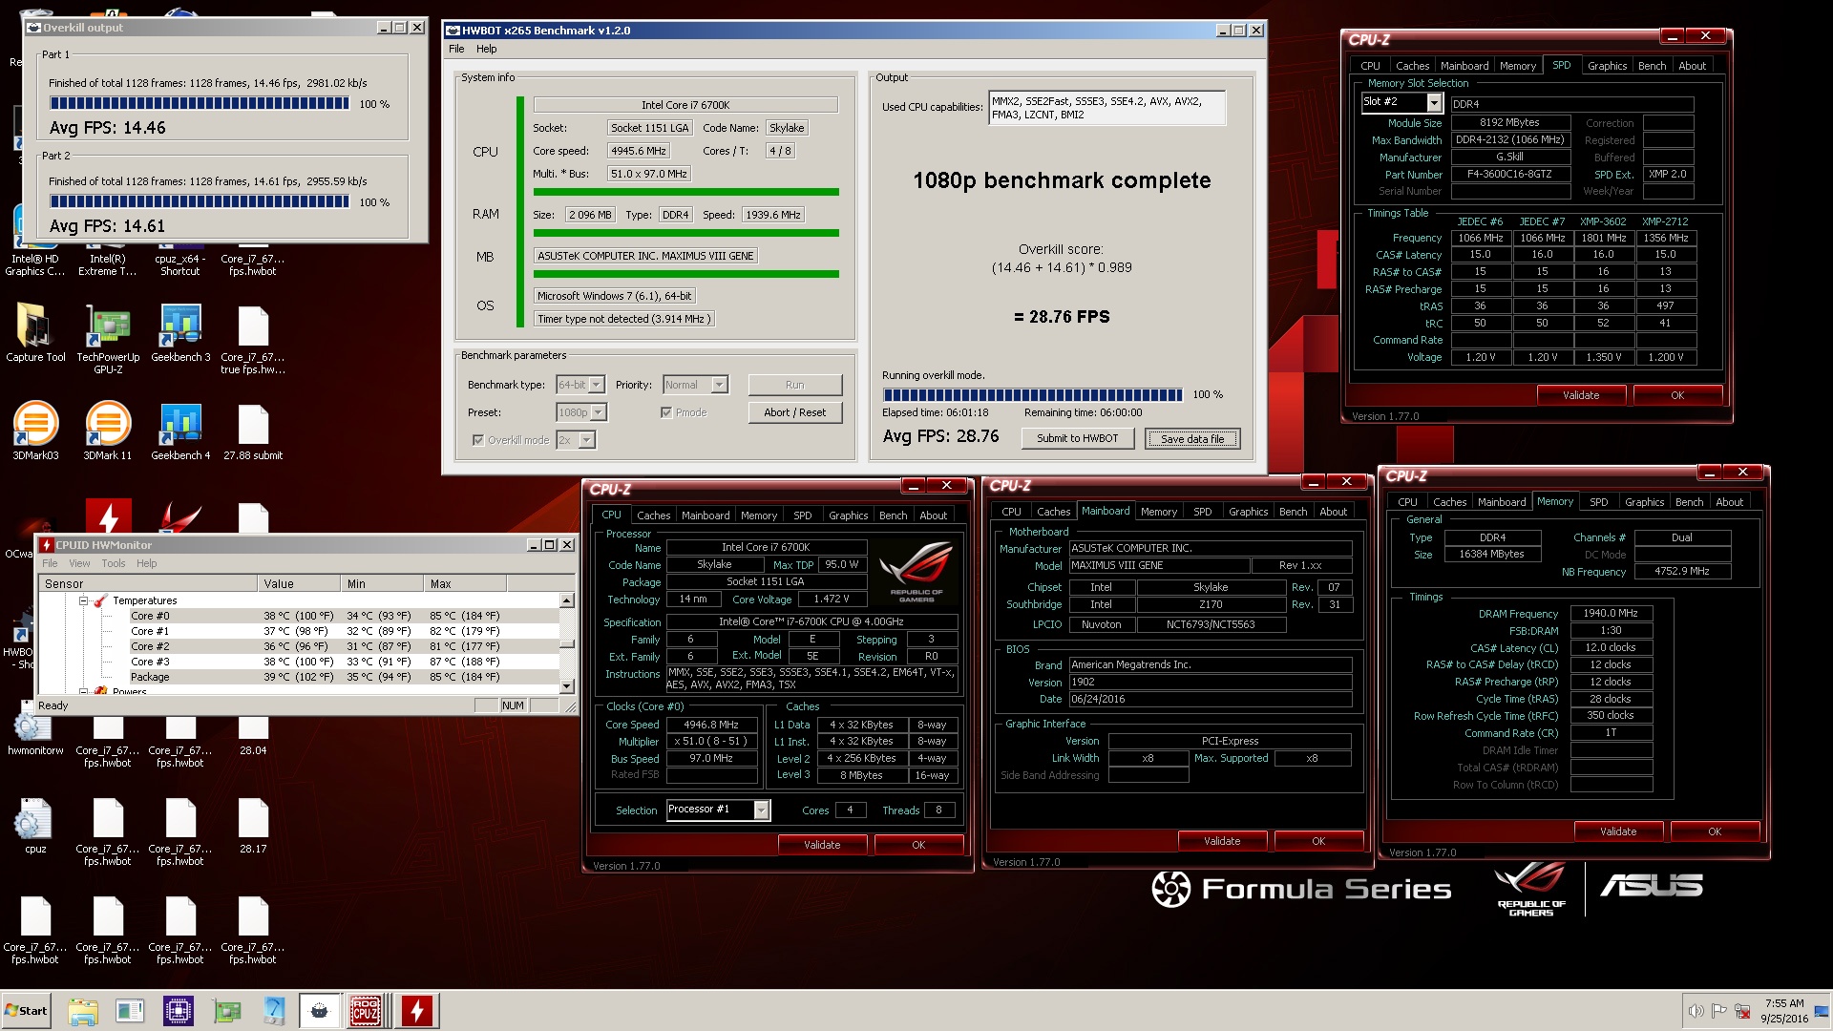This screenshot has height=1031, width=1833.
Task: Open the speedometer gauge taskbar icon
Action: [274, 1011]
